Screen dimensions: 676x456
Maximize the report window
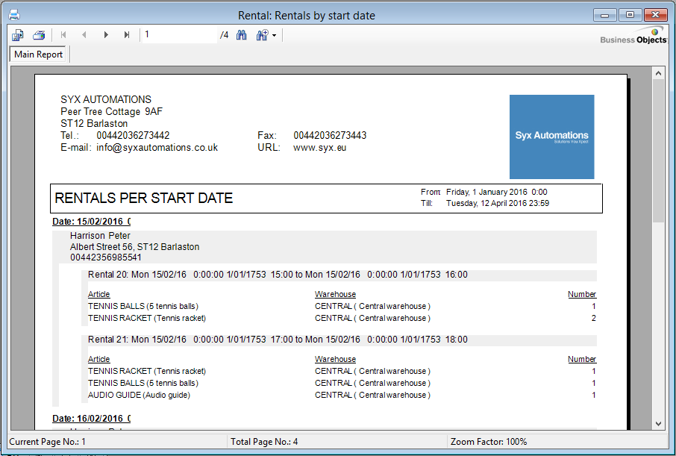pyautogui.click(x=630, y=15)
